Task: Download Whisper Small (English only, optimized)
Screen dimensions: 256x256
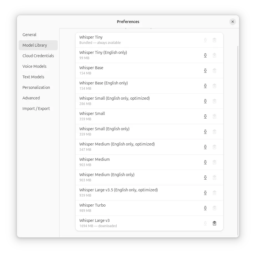Action: coord(205,101)
